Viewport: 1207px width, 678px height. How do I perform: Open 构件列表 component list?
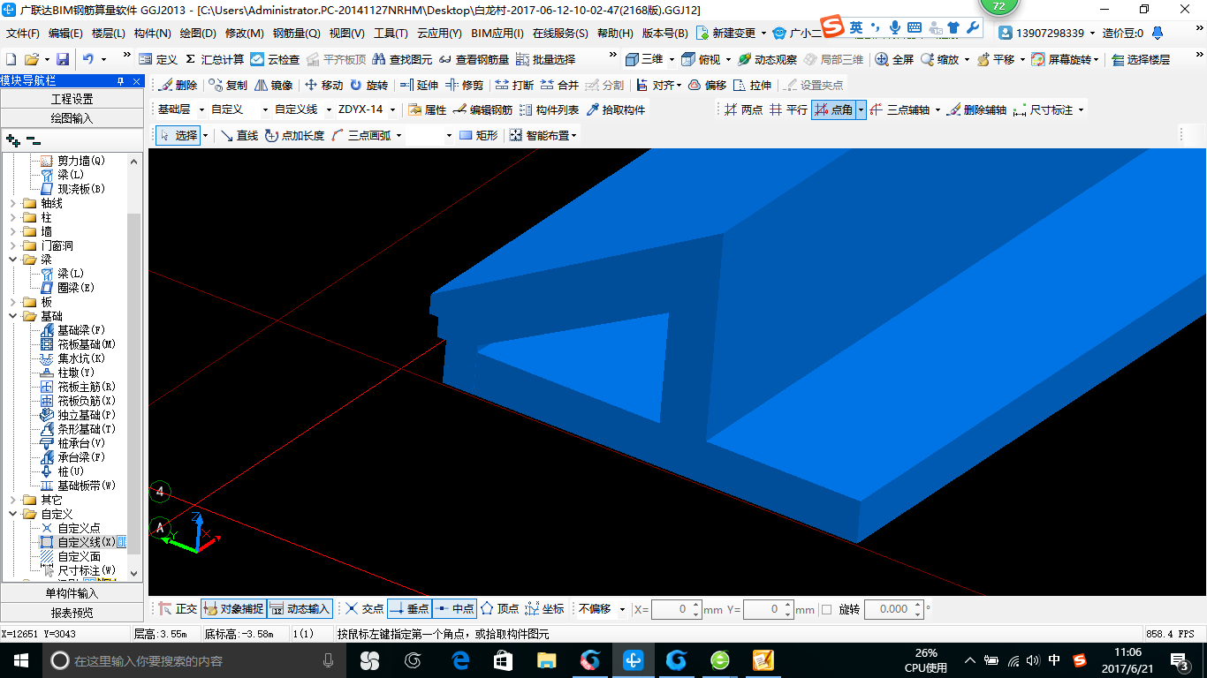(x=549, y=110)
